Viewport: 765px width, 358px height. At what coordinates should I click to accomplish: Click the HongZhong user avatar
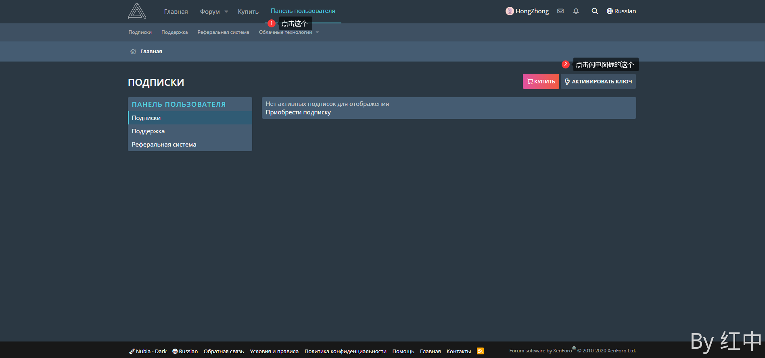coord(510,11)
